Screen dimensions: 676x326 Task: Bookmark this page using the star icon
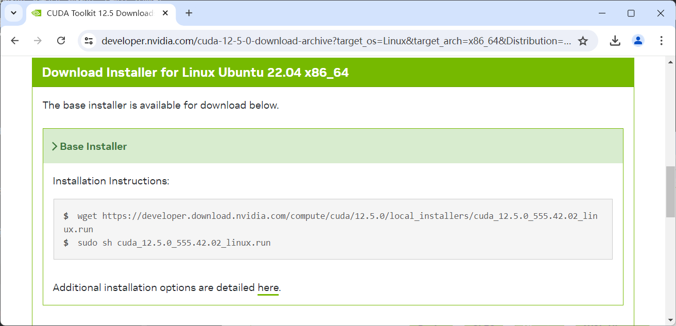tap(583, 40)
